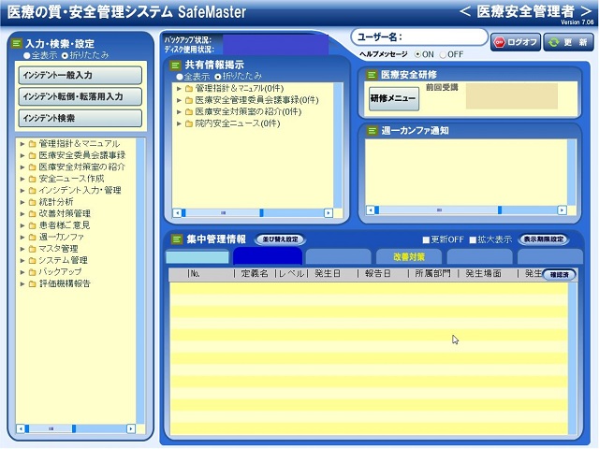Click the 入力・検索・設定 panel header icon

tap(17, 44)
